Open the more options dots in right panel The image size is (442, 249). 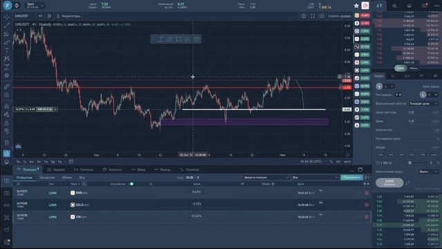[437, 6]
